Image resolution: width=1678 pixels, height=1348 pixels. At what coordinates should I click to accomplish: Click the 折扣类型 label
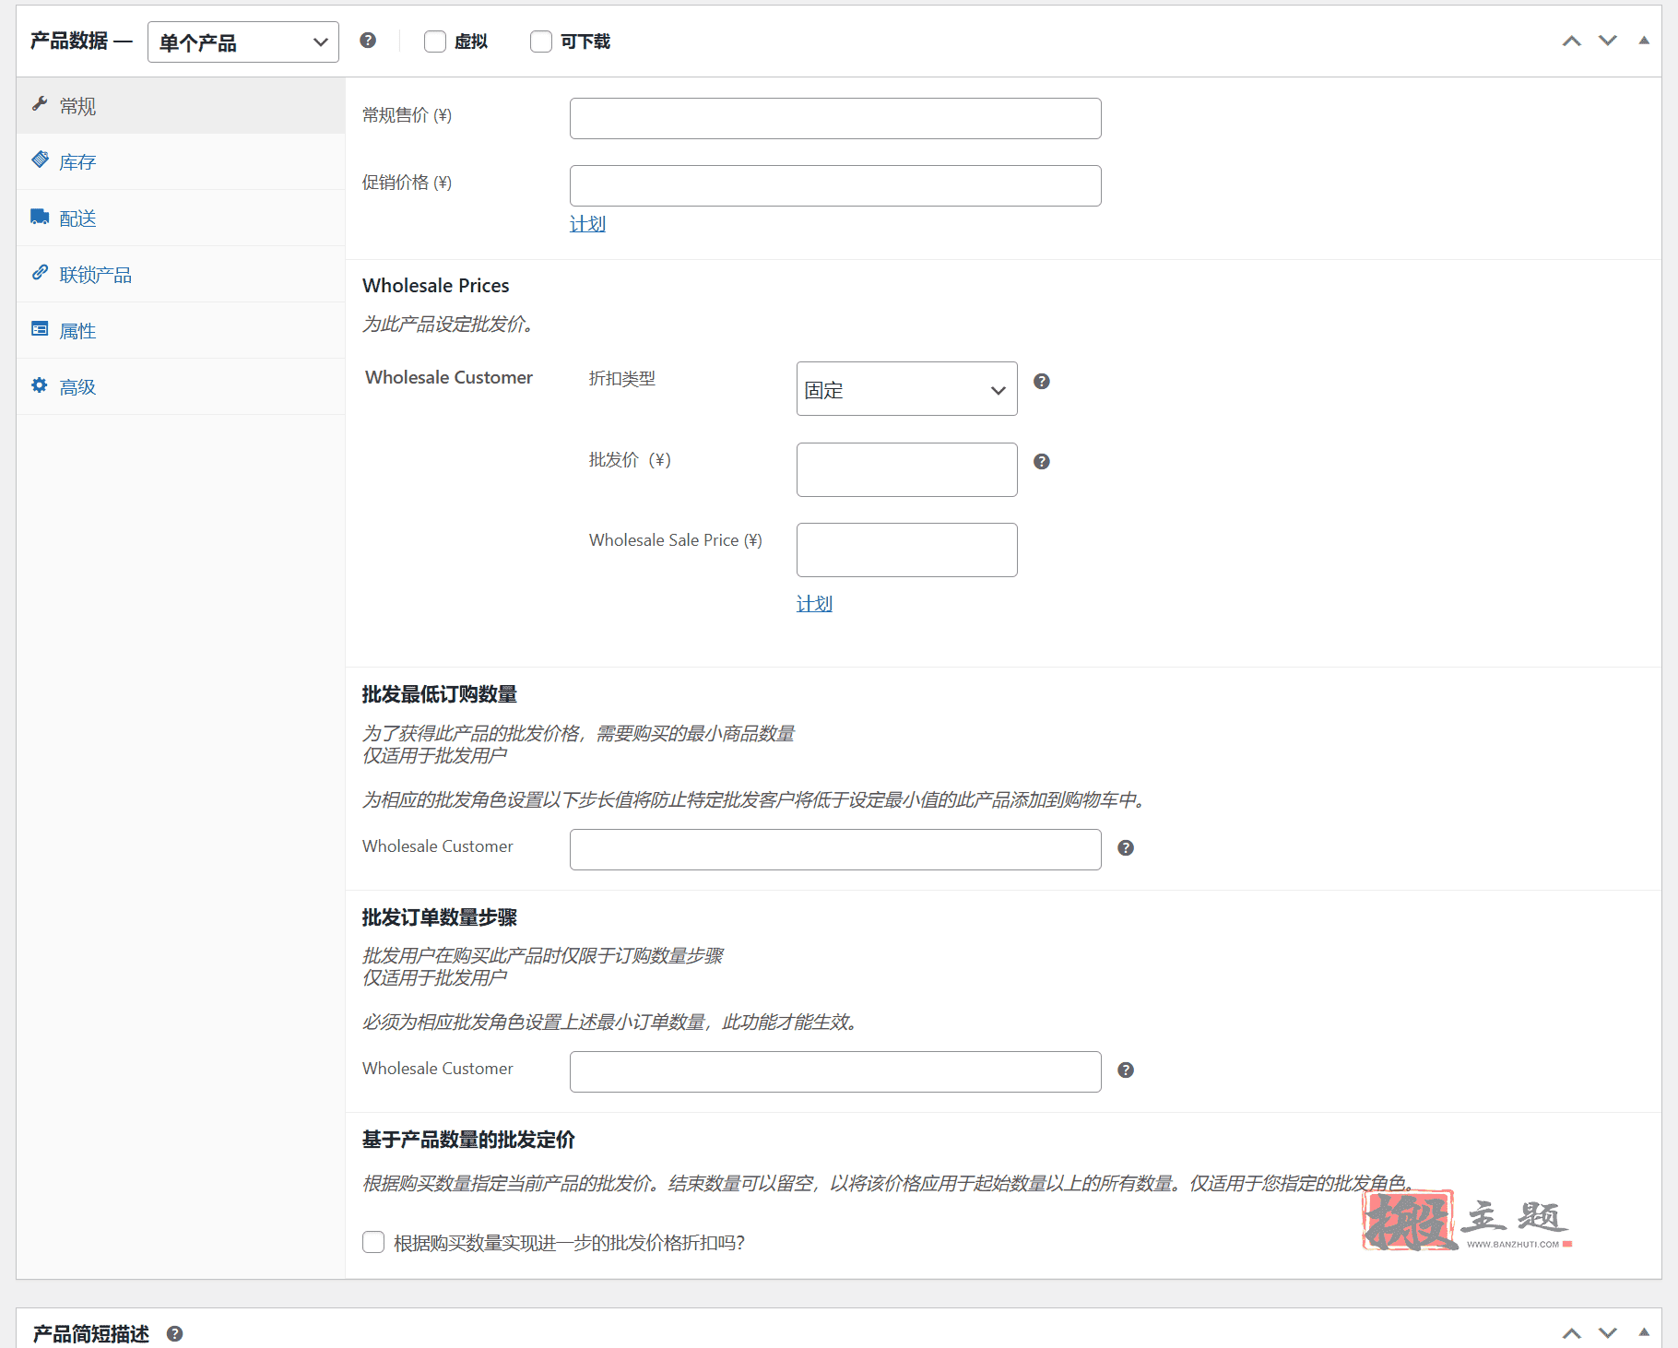point(622,379)
